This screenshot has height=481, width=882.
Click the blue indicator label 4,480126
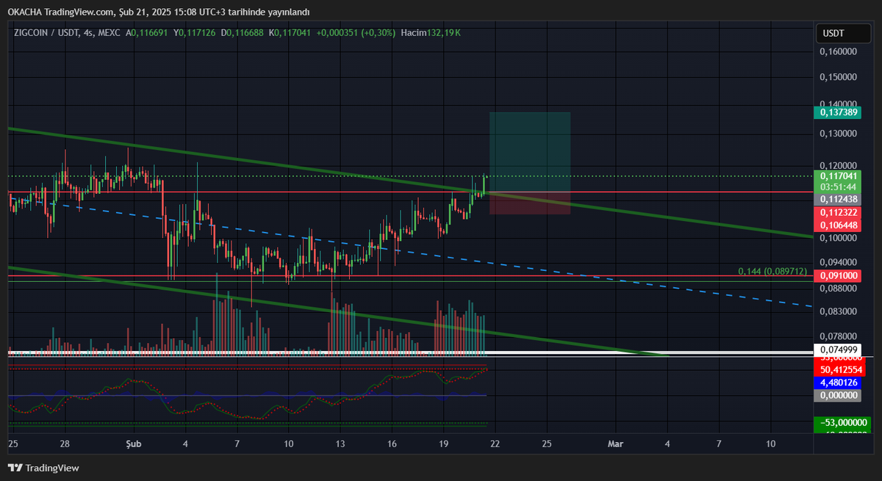click(839, 383)
